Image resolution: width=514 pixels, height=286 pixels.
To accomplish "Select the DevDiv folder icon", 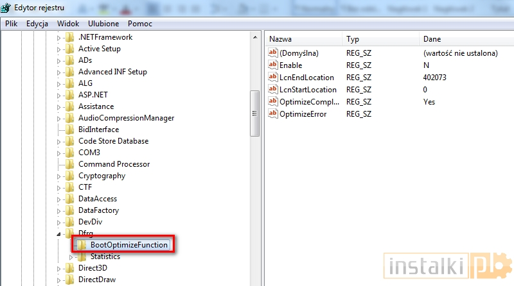I will 69,222.
